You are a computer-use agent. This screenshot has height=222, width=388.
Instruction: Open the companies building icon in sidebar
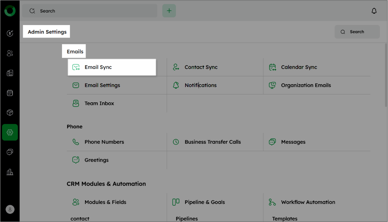pyautogui.click(x=10, y=73)
